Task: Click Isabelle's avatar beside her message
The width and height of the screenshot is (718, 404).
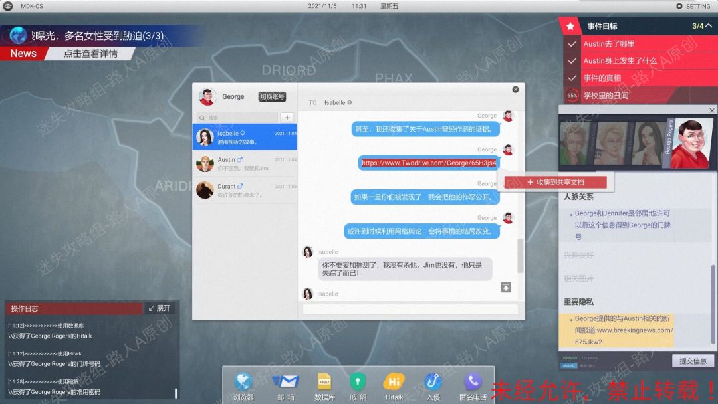Action: click(x=307, y=252)
